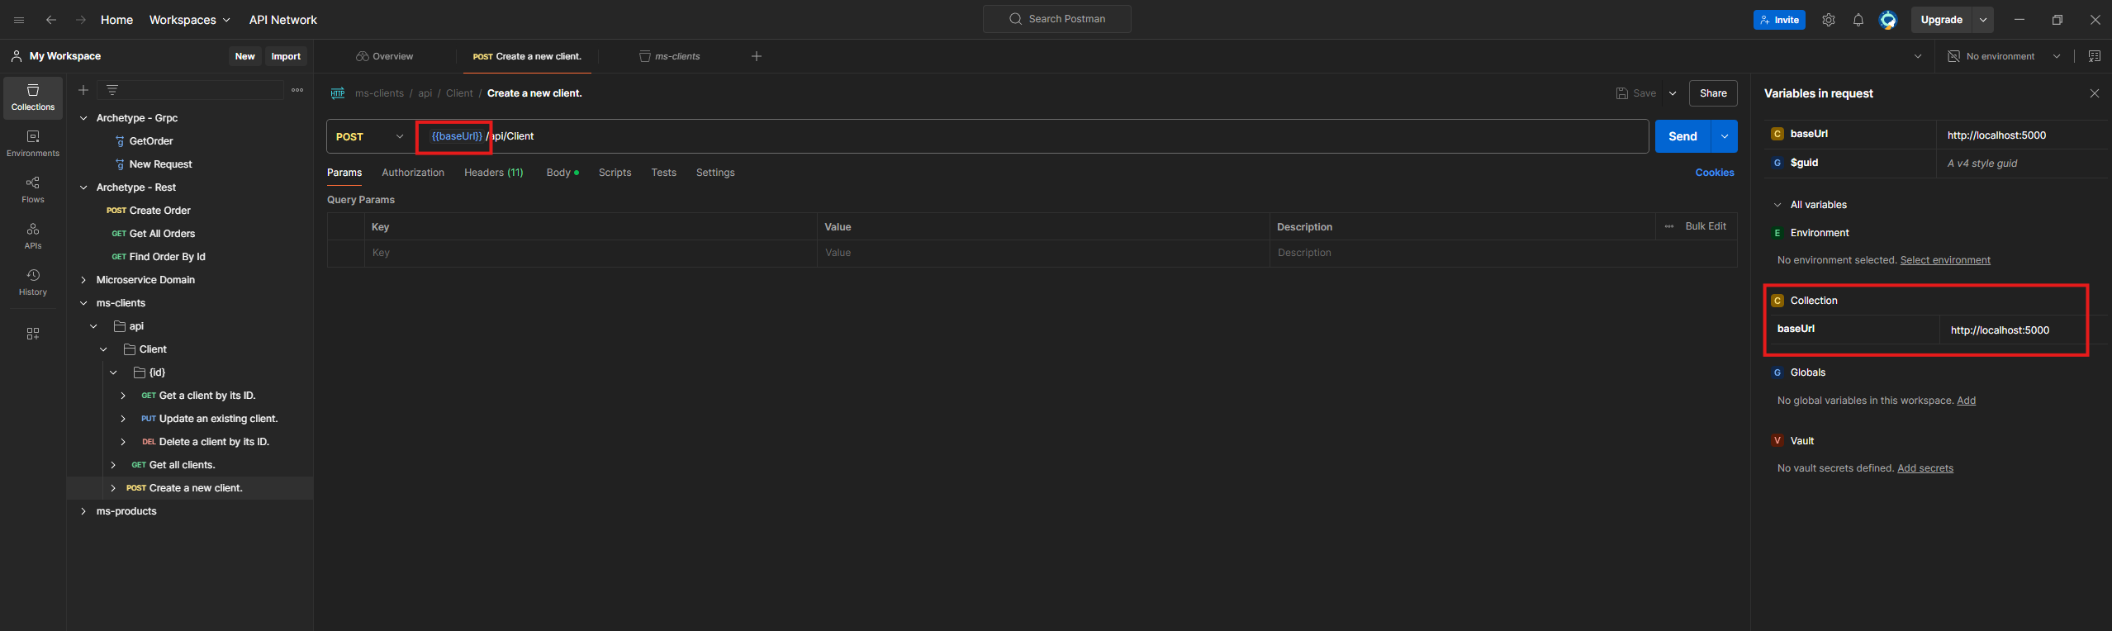Open the tabs list dropdown chevron
Screen dimensions: 2112x631
(x=1918, y=56)
